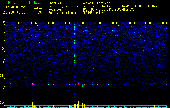Click the 1.0 kHz axis label
Screen dimensions: 170x108
click(x=2, y=49)
